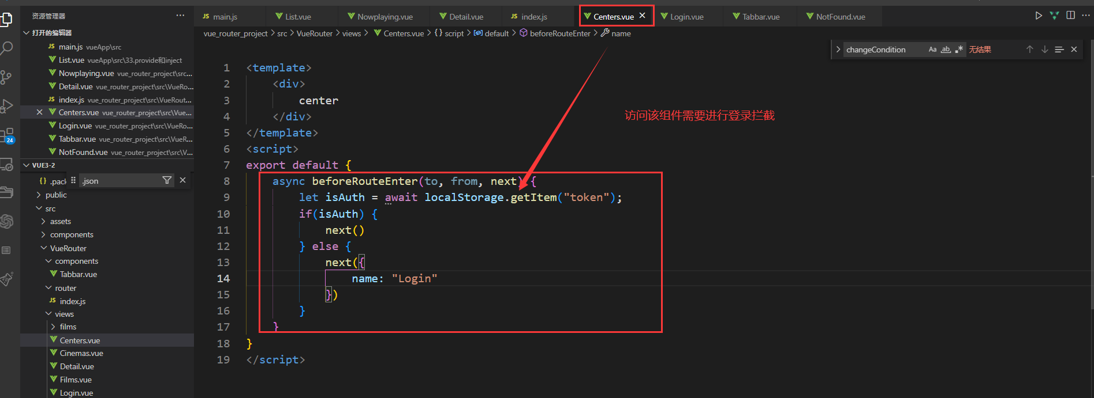Open Films.vue in the file tree
The width and height of the screenshot is (1094, 398).
coord(76,380)
